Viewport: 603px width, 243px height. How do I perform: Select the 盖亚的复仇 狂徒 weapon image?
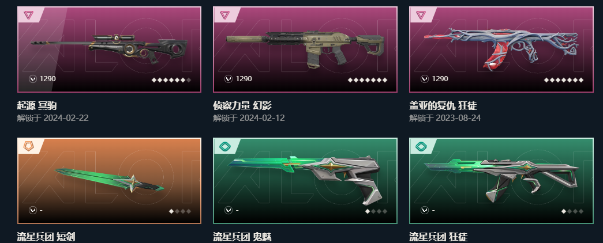pyautogui.click(x=502, y=50)
